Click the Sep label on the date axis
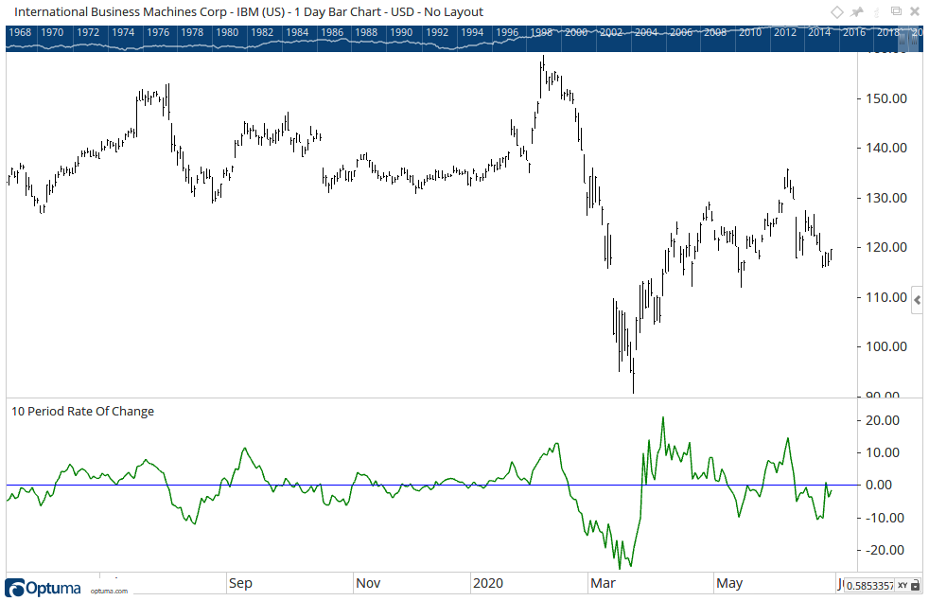 pyautogui.click(x=240, y=583)
